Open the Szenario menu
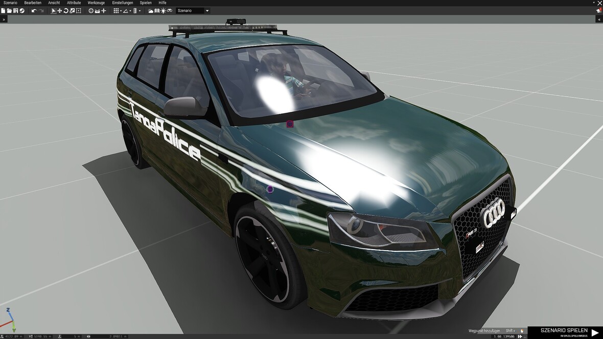Viewport: 603px width, 339px height. point(10,3)
